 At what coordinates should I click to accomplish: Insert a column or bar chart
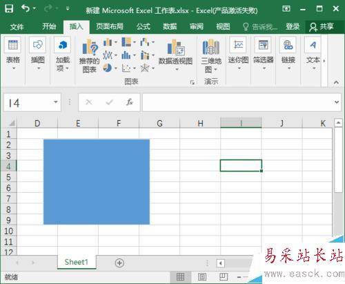coord(110,42)
